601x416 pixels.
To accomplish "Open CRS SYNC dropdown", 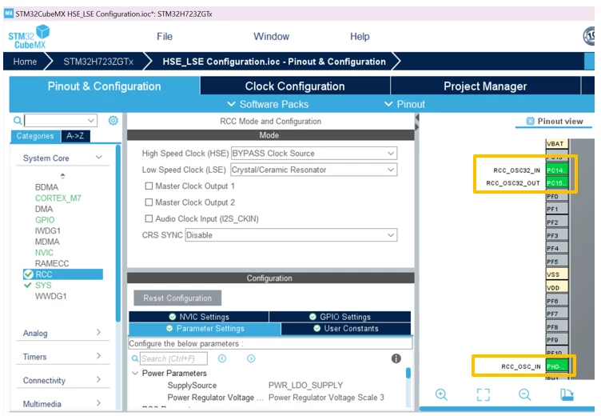I will [291, 235].
